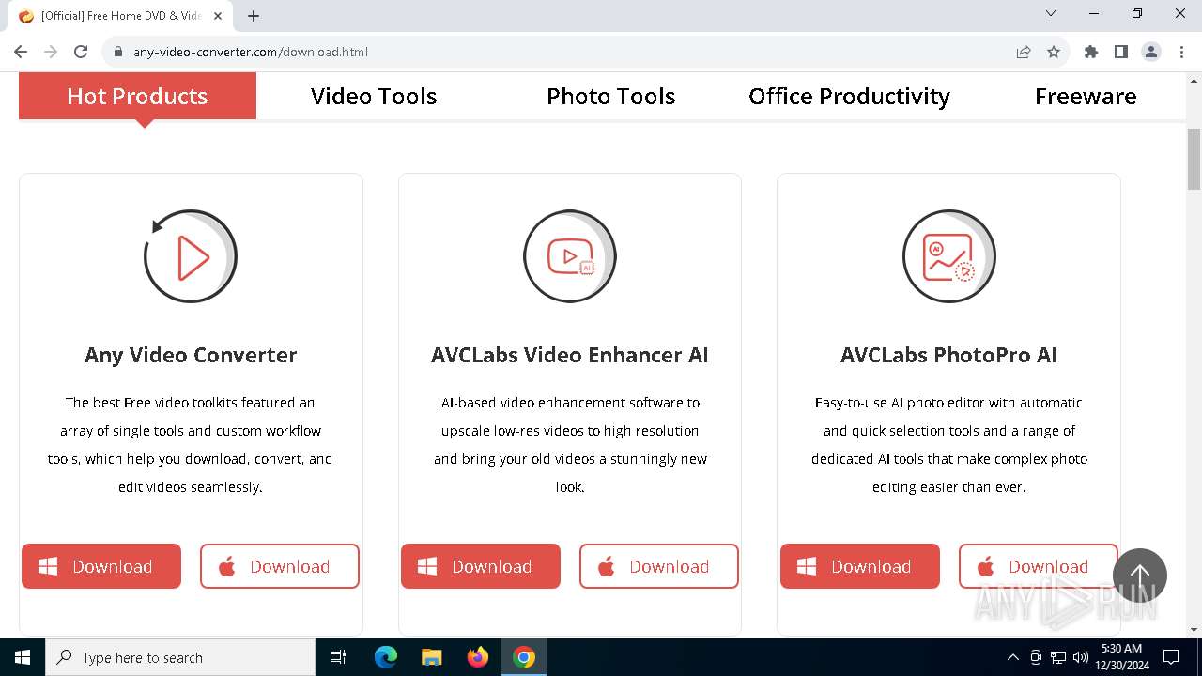Screen dimensions: 1202x676
Task: Download AVCLabs PhotoPro AI for Mac
Action: 1039,566
